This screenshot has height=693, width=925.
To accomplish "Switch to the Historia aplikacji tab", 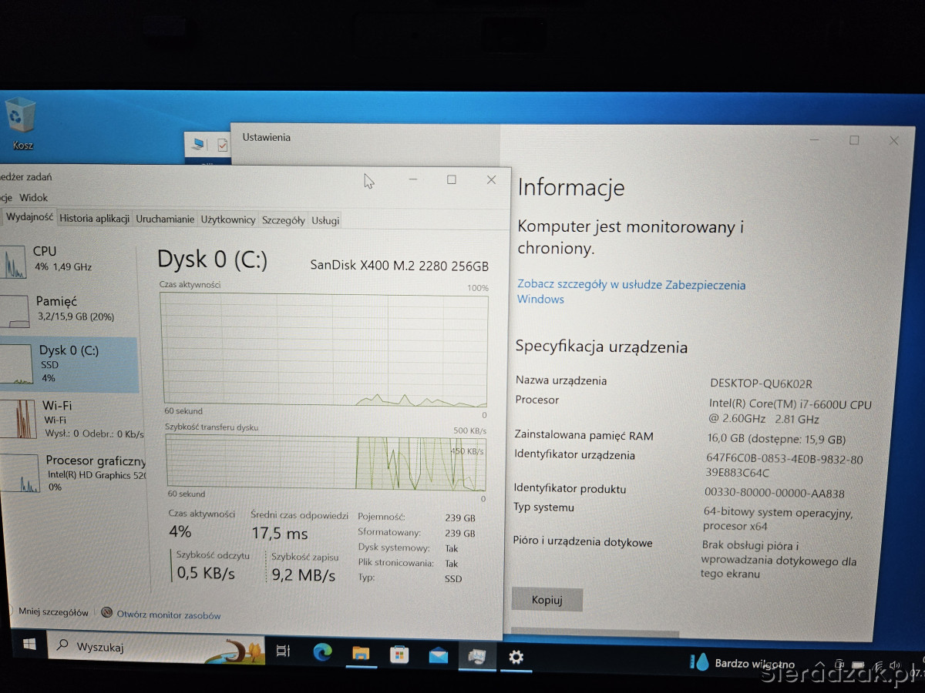I will tap(94, 219).
